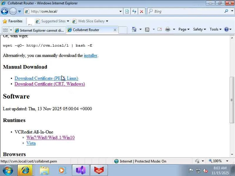Image resolution: width=235 pixels, height=176 pixels.
Task: Click the red Stop loading icon
Action: (x=141, y=11)
